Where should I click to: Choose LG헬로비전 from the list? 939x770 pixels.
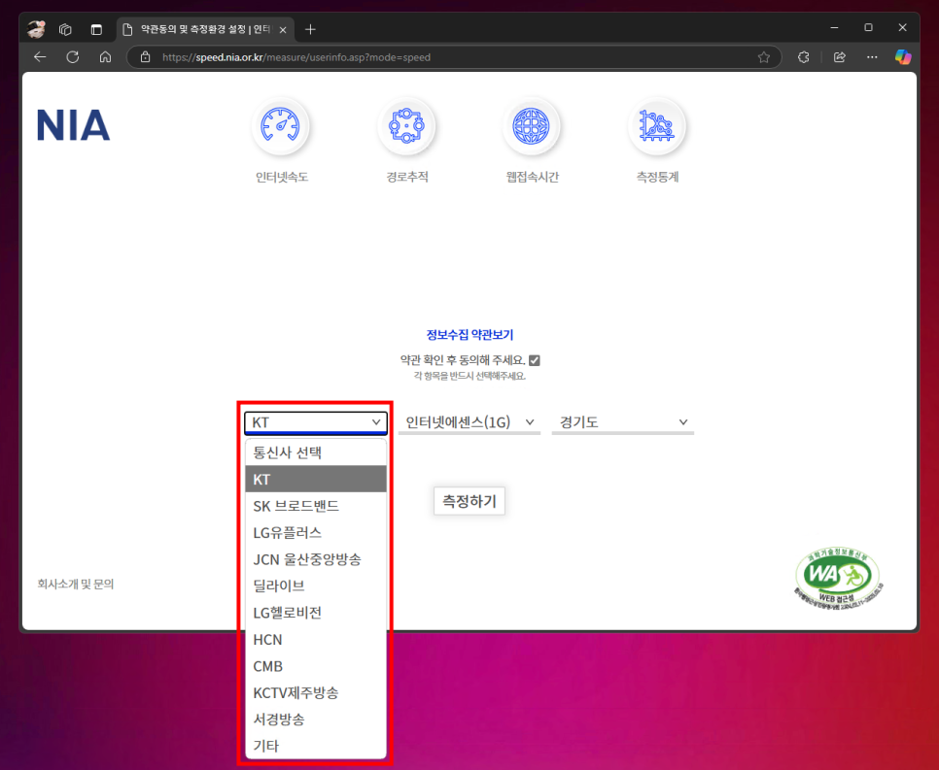[316, 613]
